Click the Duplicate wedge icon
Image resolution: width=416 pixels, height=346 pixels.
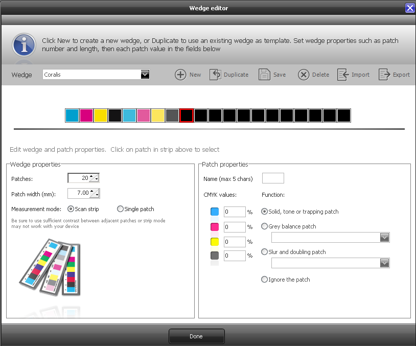point(215,75)
